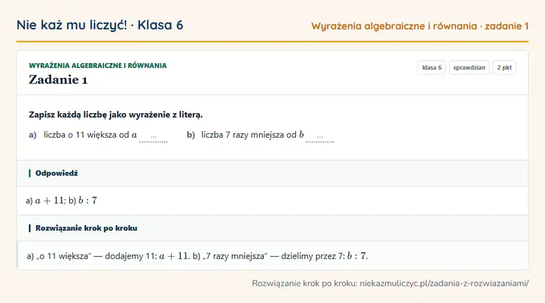Select the 'klasa 6' tag
The image size is (545, 303).
click(x=432, y=67)
